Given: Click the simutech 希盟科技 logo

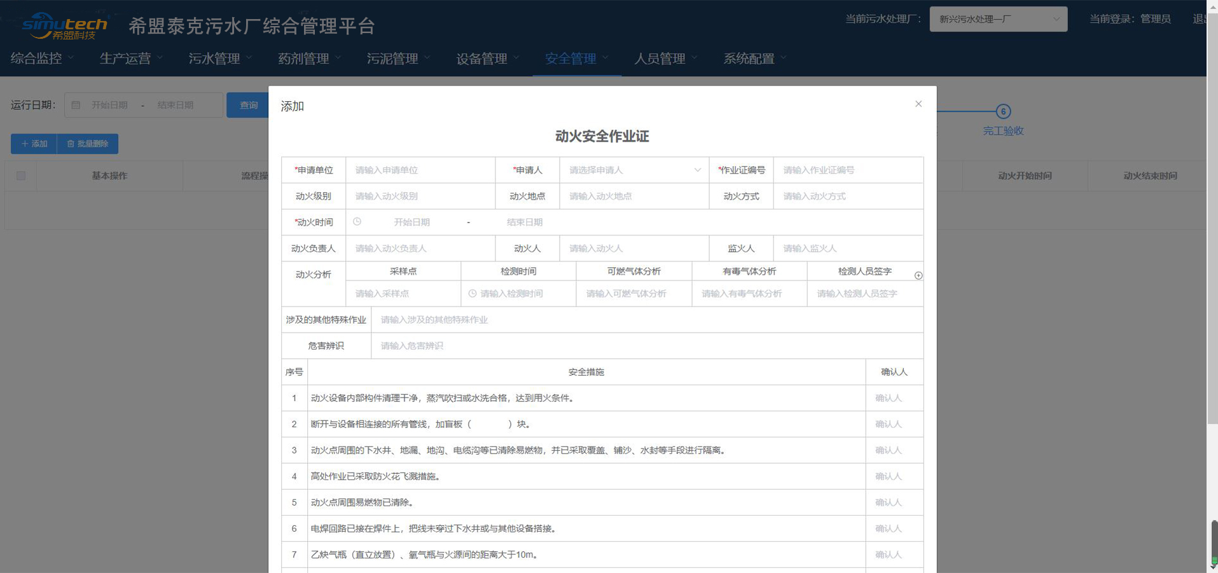Looking at the screenshot, I should point(64,26).
